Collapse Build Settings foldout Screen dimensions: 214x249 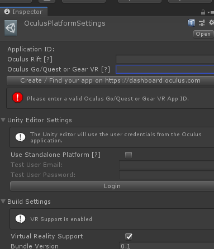[x=3, y=202]
